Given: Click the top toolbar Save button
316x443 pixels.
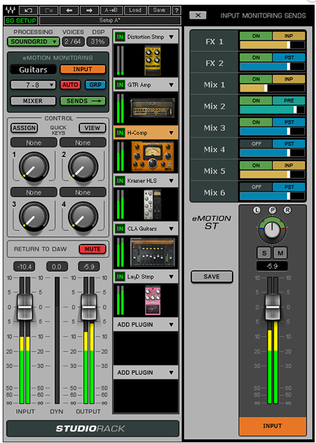Looking at the screenshot, I should pyautogui.click(x=159, y=11).
